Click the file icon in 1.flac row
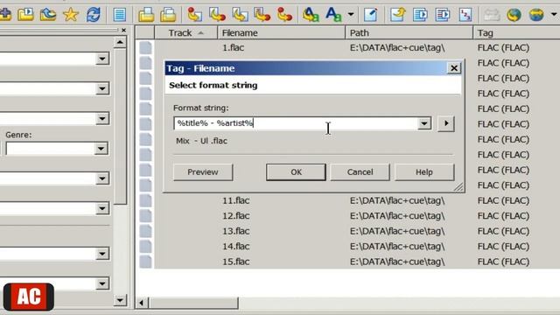 (x=145, y=47)
